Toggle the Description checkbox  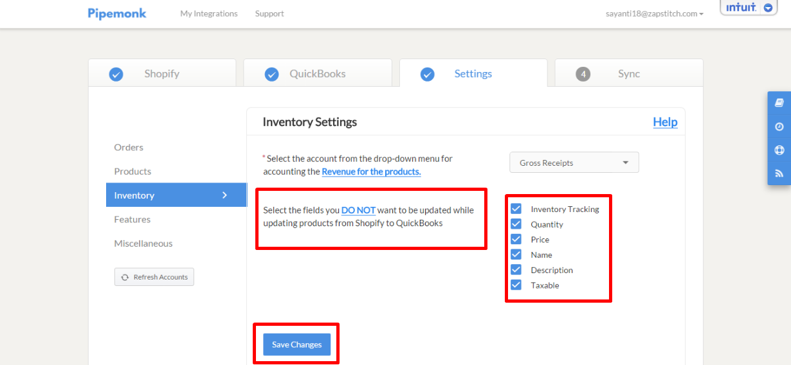click(x=516, y=269)
